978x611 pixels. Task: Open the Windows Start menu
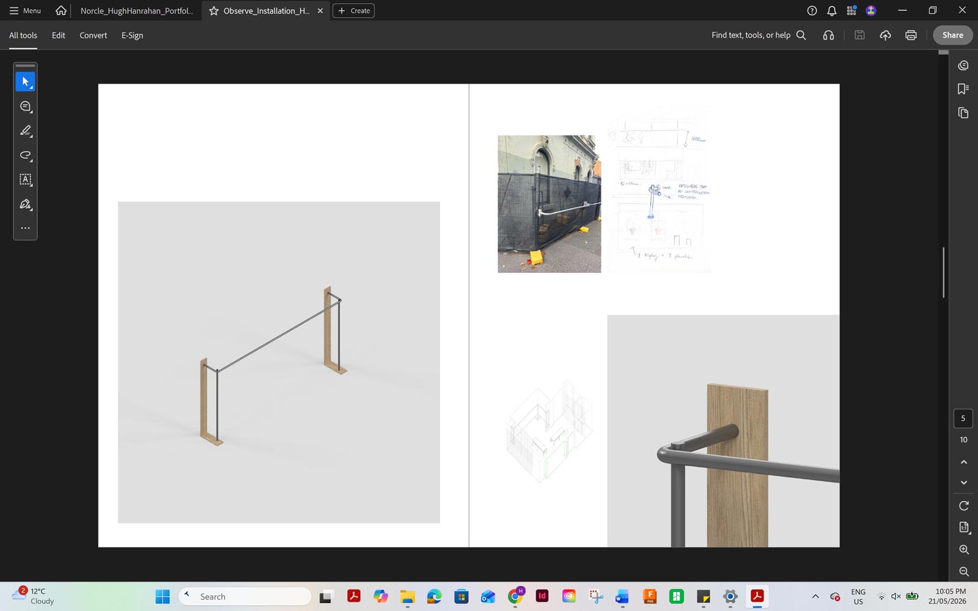click(163, 596)
